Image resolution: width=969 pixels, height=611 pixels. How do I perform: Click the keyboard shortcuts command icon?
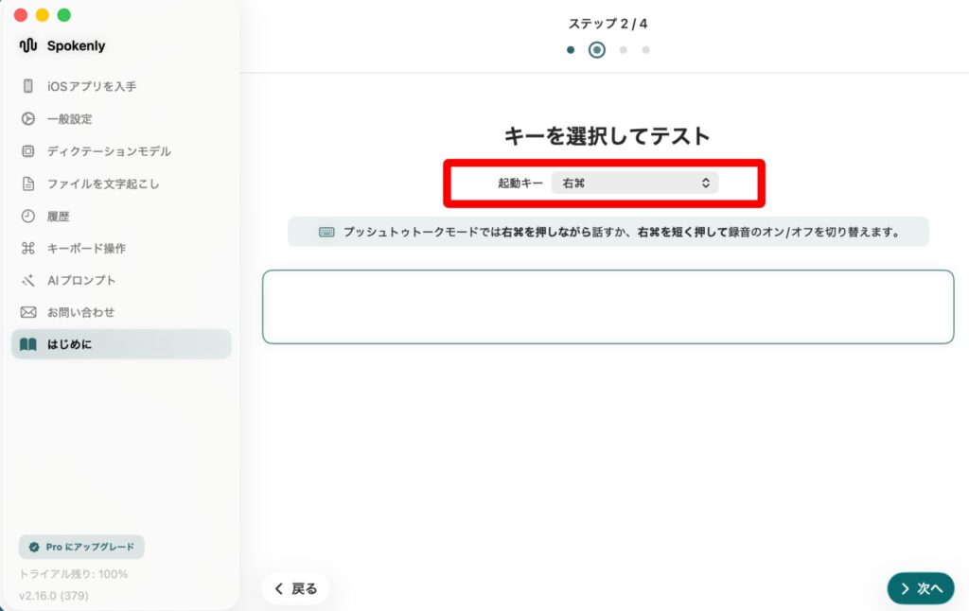point(28,248)
